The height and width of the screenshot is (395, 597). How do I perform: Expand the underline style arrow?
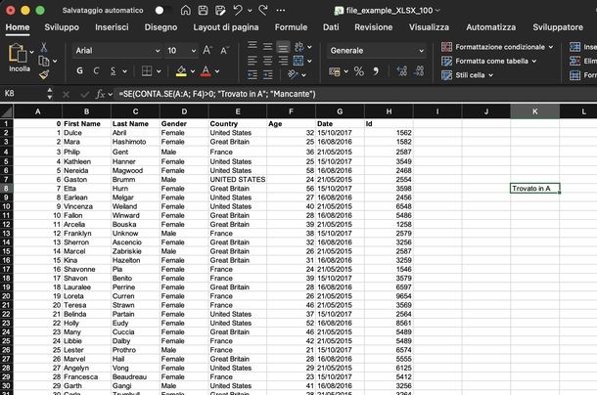tap(124, 71)
